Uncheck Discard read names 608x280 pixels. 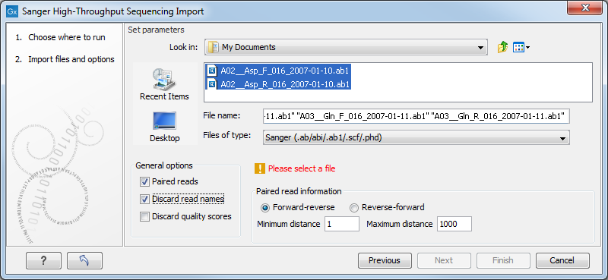click(144, 199)
